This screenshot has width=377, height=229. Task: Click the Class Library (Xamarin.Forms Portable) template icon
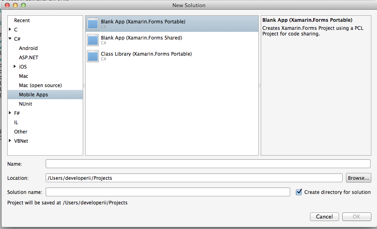[x=93, y=56]
